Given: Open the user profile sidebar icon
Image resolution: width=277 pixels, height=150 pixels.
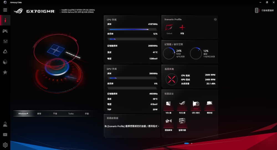Looking at the screenshot, I should click(x=5, y=124).
